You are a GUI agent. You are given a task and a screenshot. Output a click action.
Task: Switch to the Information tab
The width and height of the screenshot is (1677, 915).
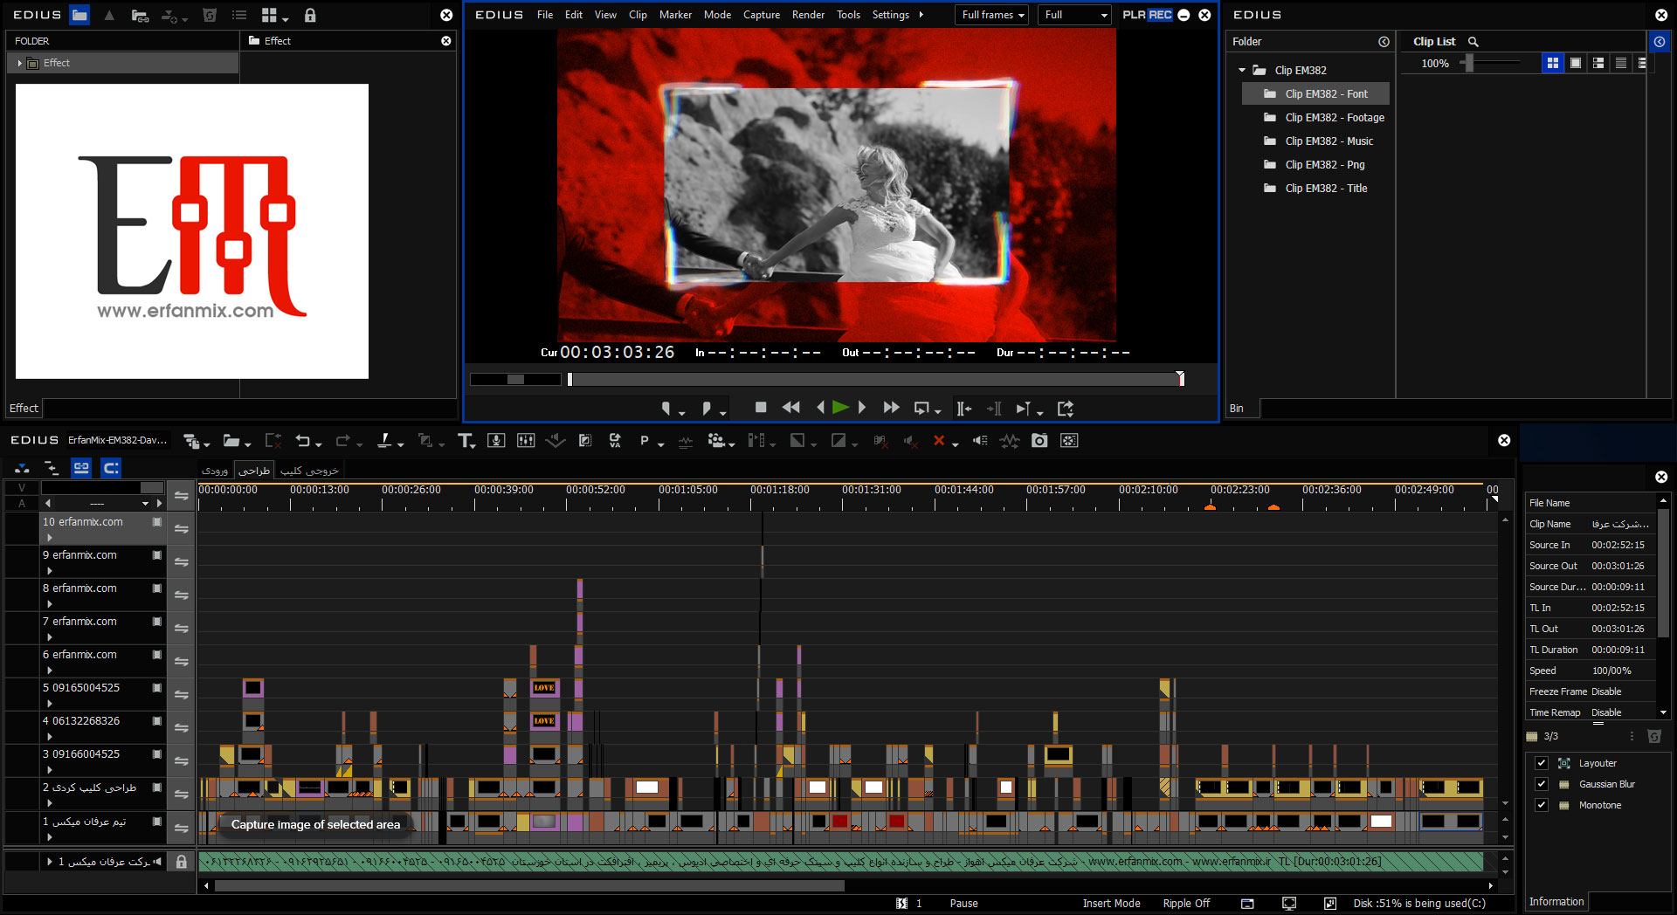[x=1556, y=902]
